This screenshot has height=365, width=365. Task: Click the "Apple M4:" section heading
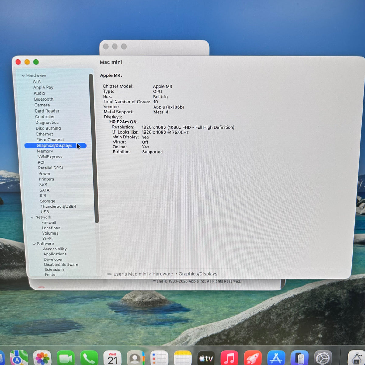[111, 75]
